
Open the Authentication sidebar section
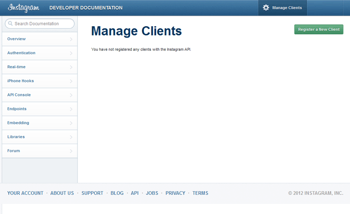click(x=21, y=53)
